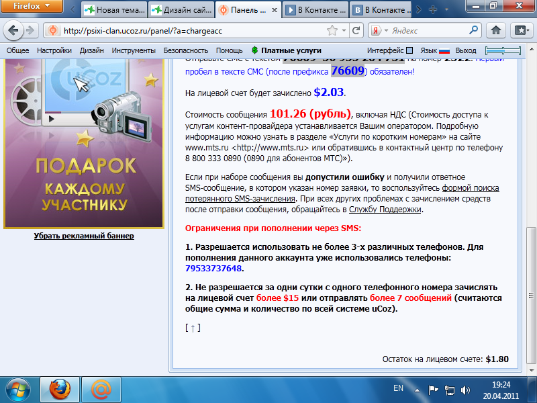Screen dimensions: 537x403
Task: Open the 'Службу Поддержки' link
Action: tap(385, 210)
